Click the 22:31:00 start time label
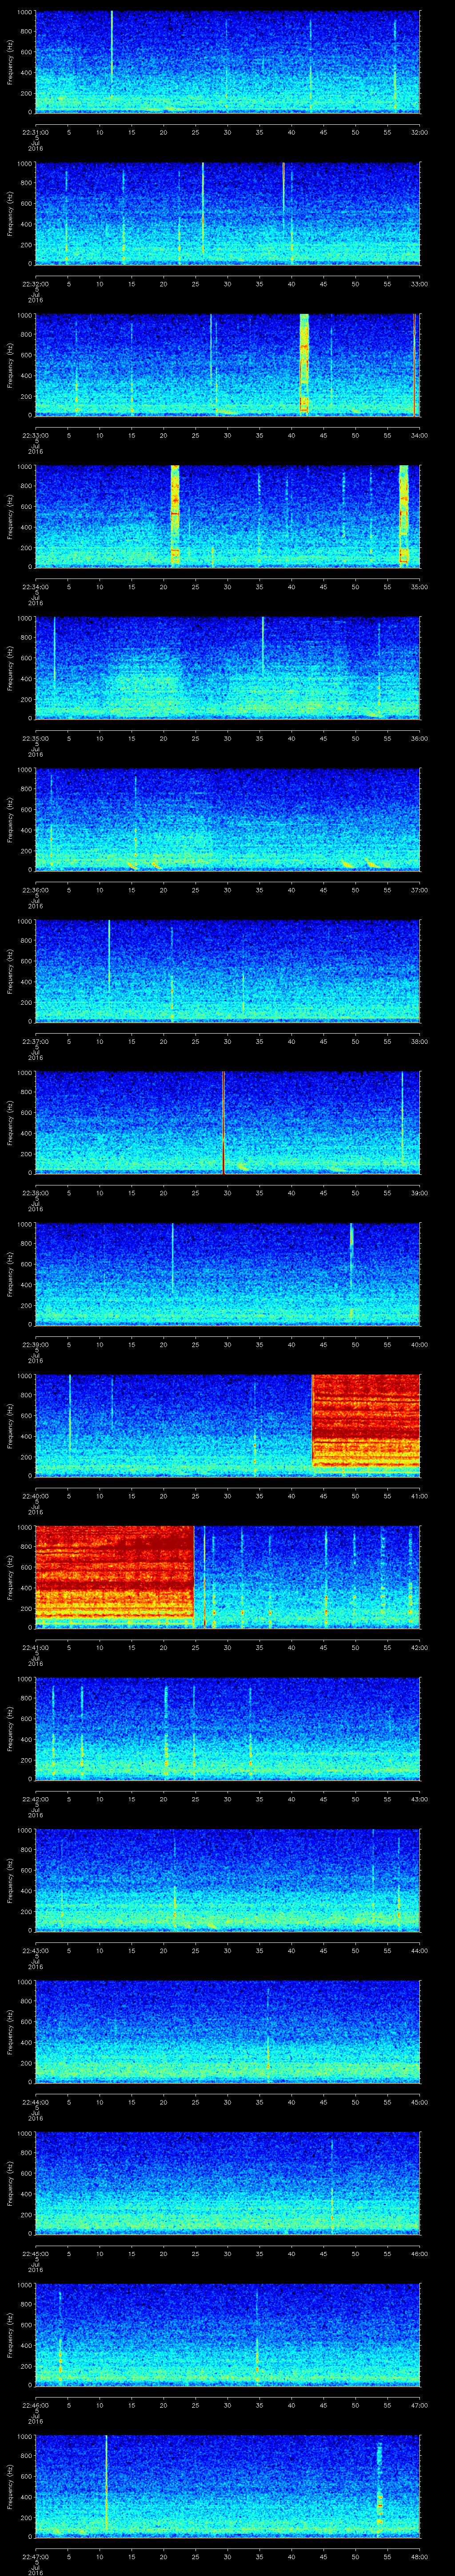 click(35, 131)
